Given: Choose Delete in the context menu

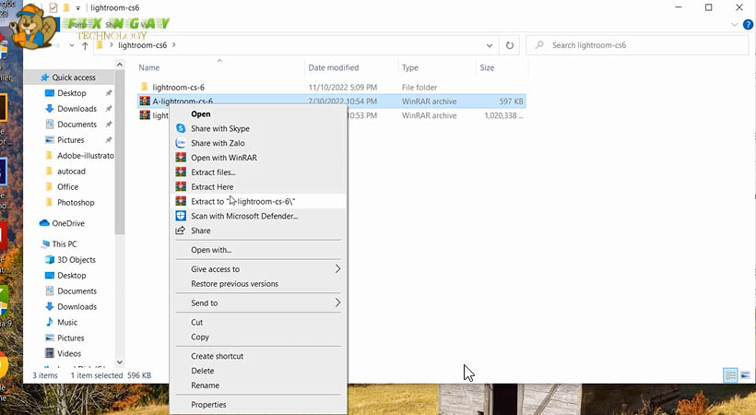Looking at the screenshot, I should pyautogui.click(x=203, y=371).
